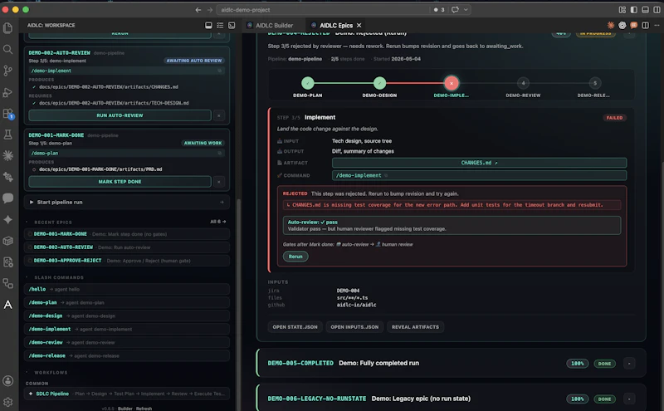
Task: Open the chat icon in the title bar
Action: click(x=455, y=10)
